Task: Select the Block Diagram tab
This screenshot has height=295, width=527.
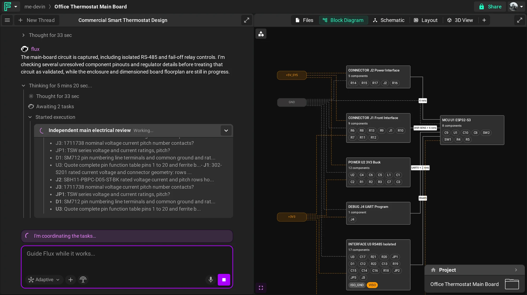Action: click(344, 20)
